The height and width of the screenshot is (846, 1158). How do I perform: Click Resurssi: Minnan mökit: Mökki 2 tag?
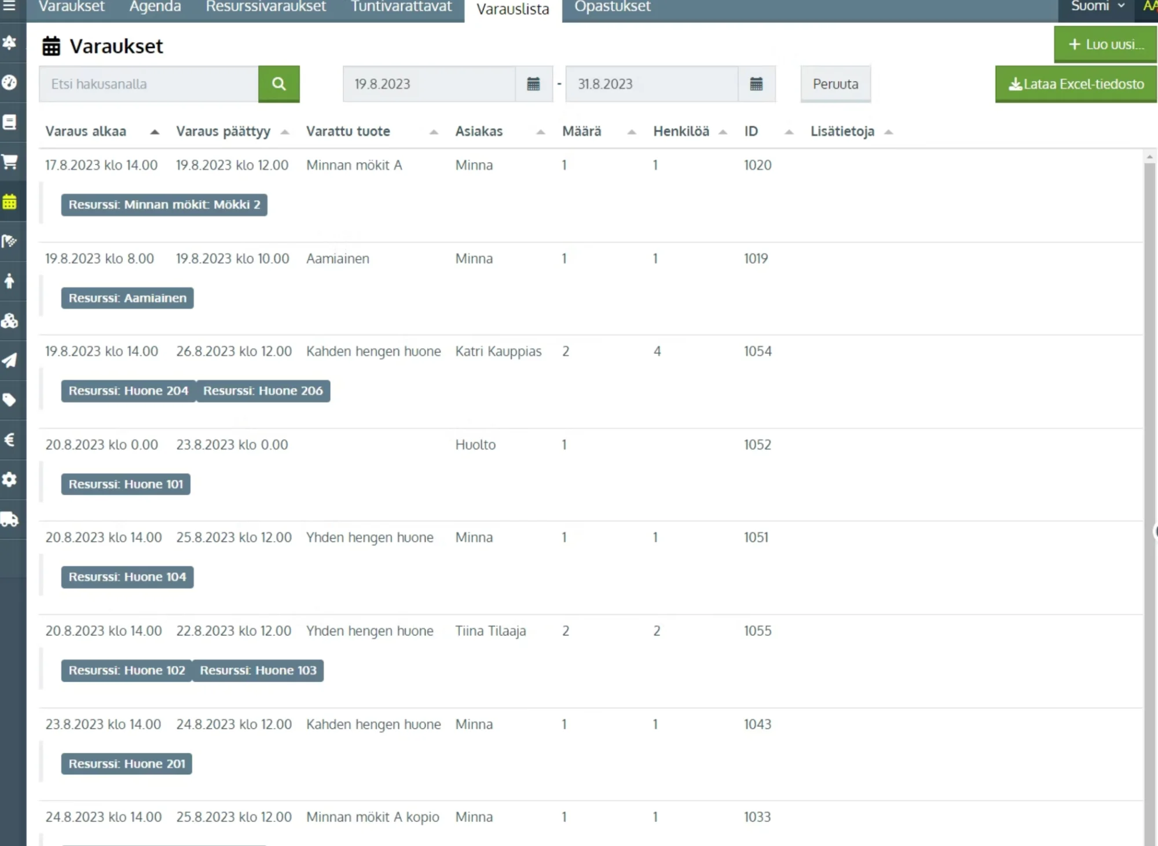coord(164,205)
